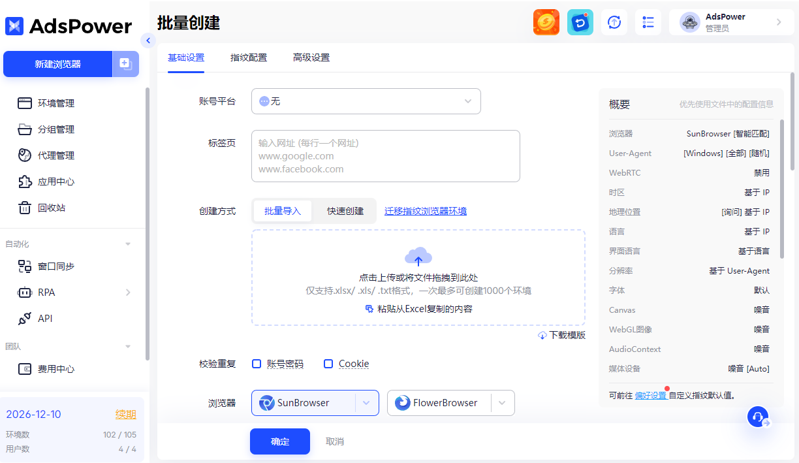This screenshot has height=463, width=799.
Task: Click the 应用中心 puzzle icon
Action: click(25, 182)
